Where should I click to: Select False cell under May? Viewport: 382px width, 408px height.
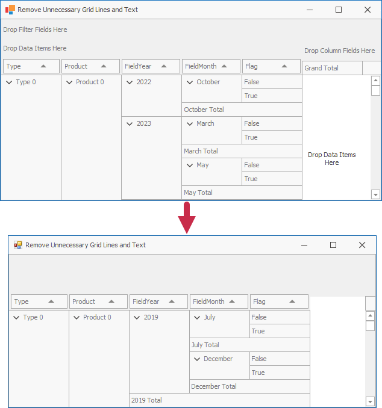[272, 165]
